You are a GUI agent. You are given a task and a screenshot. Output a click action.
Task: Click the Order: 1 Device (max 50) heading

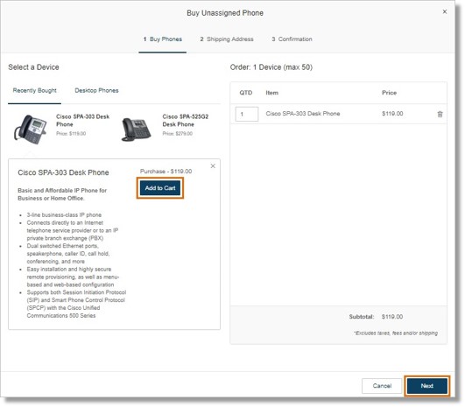[x=271, y=67]
